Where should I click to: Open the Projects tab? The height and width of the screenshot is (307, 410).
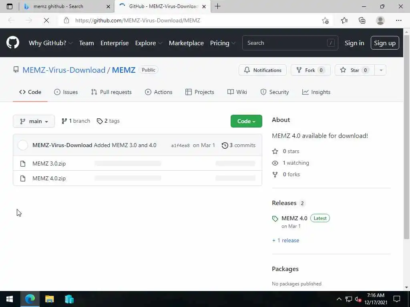(200, 92)
